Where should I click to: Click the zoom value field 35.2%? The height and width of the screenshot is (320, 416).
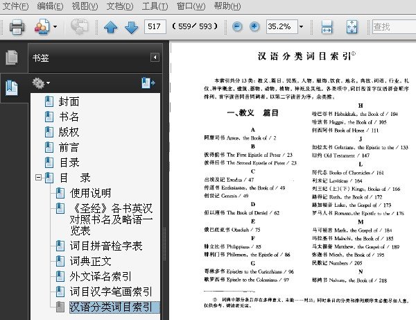click(x=281, y=26)
